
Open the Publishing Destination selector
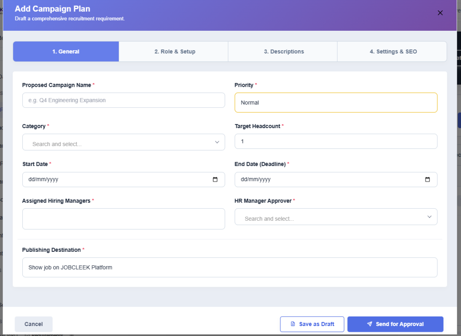(230, 267)
